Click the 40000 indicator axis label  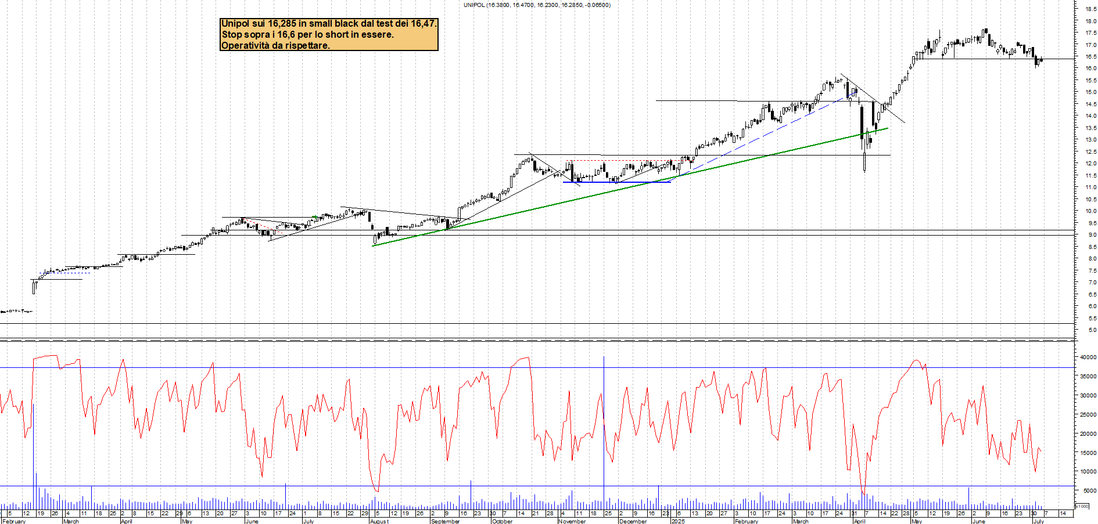click(x=1088, y=357)
